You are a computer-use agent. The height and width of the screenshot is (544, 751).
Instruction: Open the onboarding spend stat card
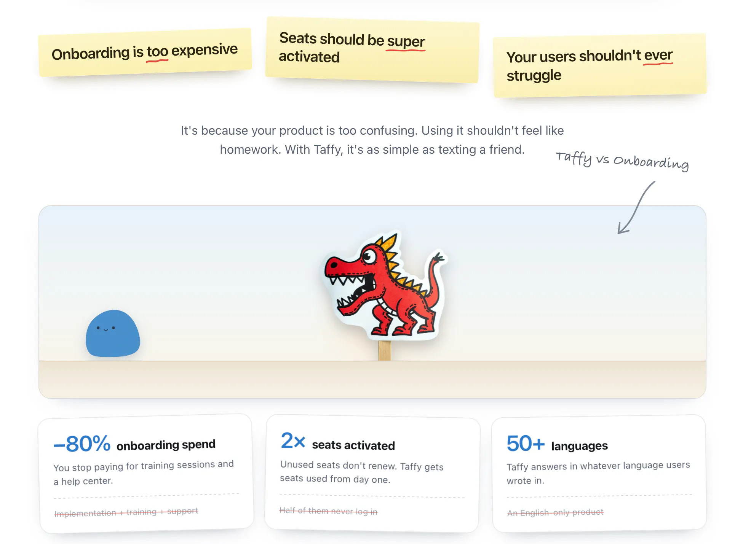[146, 474]
